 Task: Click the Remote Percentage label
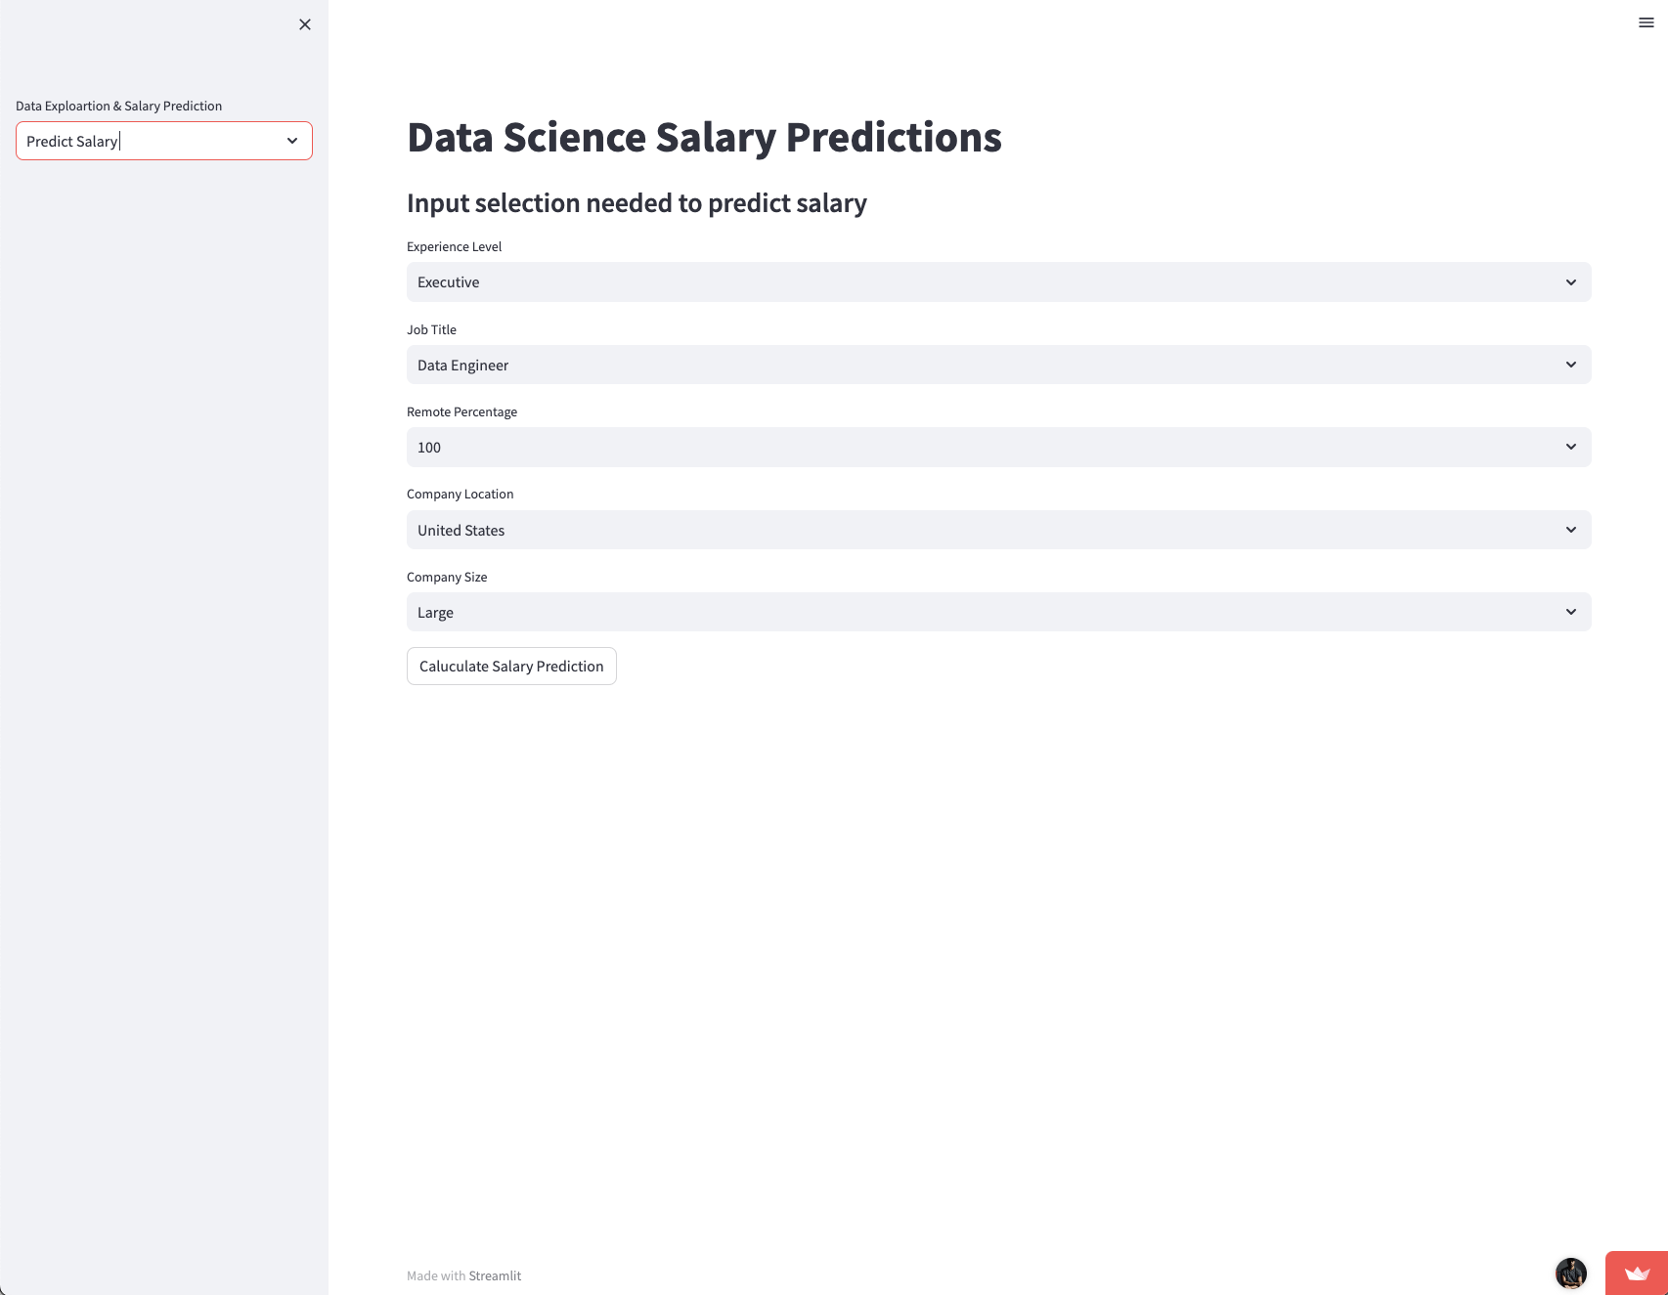tap(461, 411)
